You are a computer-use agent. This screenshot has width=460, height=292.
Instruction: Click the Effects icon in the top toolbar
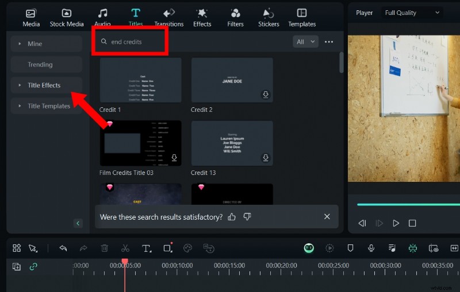click(202, 17)
